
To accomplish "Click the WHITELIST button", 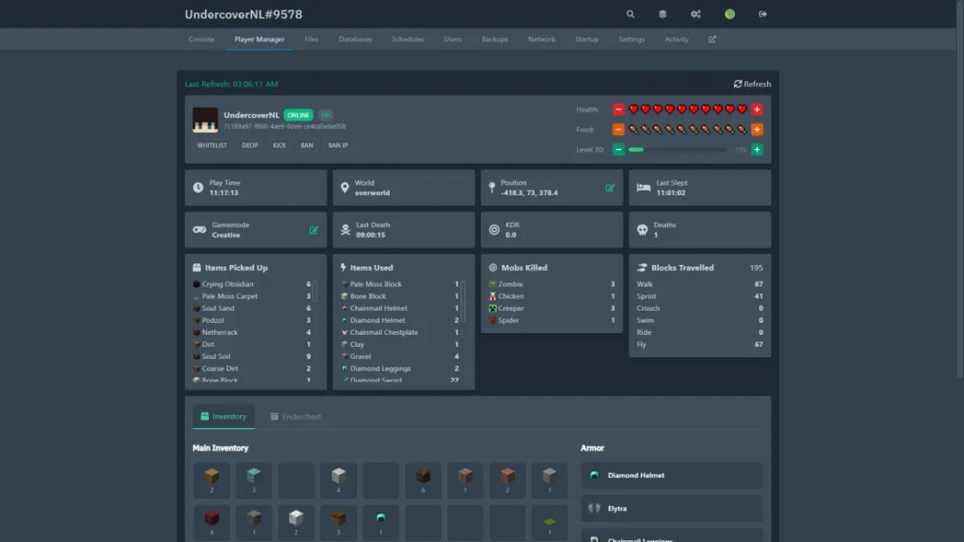I will point(212,146).
